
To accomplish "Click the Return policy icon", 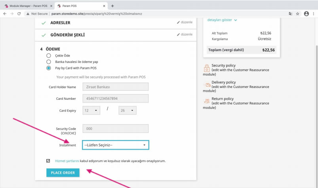I will (x=207, y=101).
